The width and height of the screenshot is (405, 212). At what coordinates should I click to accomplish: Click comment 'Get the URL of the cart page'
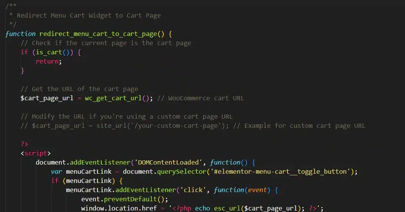(79, 89)
